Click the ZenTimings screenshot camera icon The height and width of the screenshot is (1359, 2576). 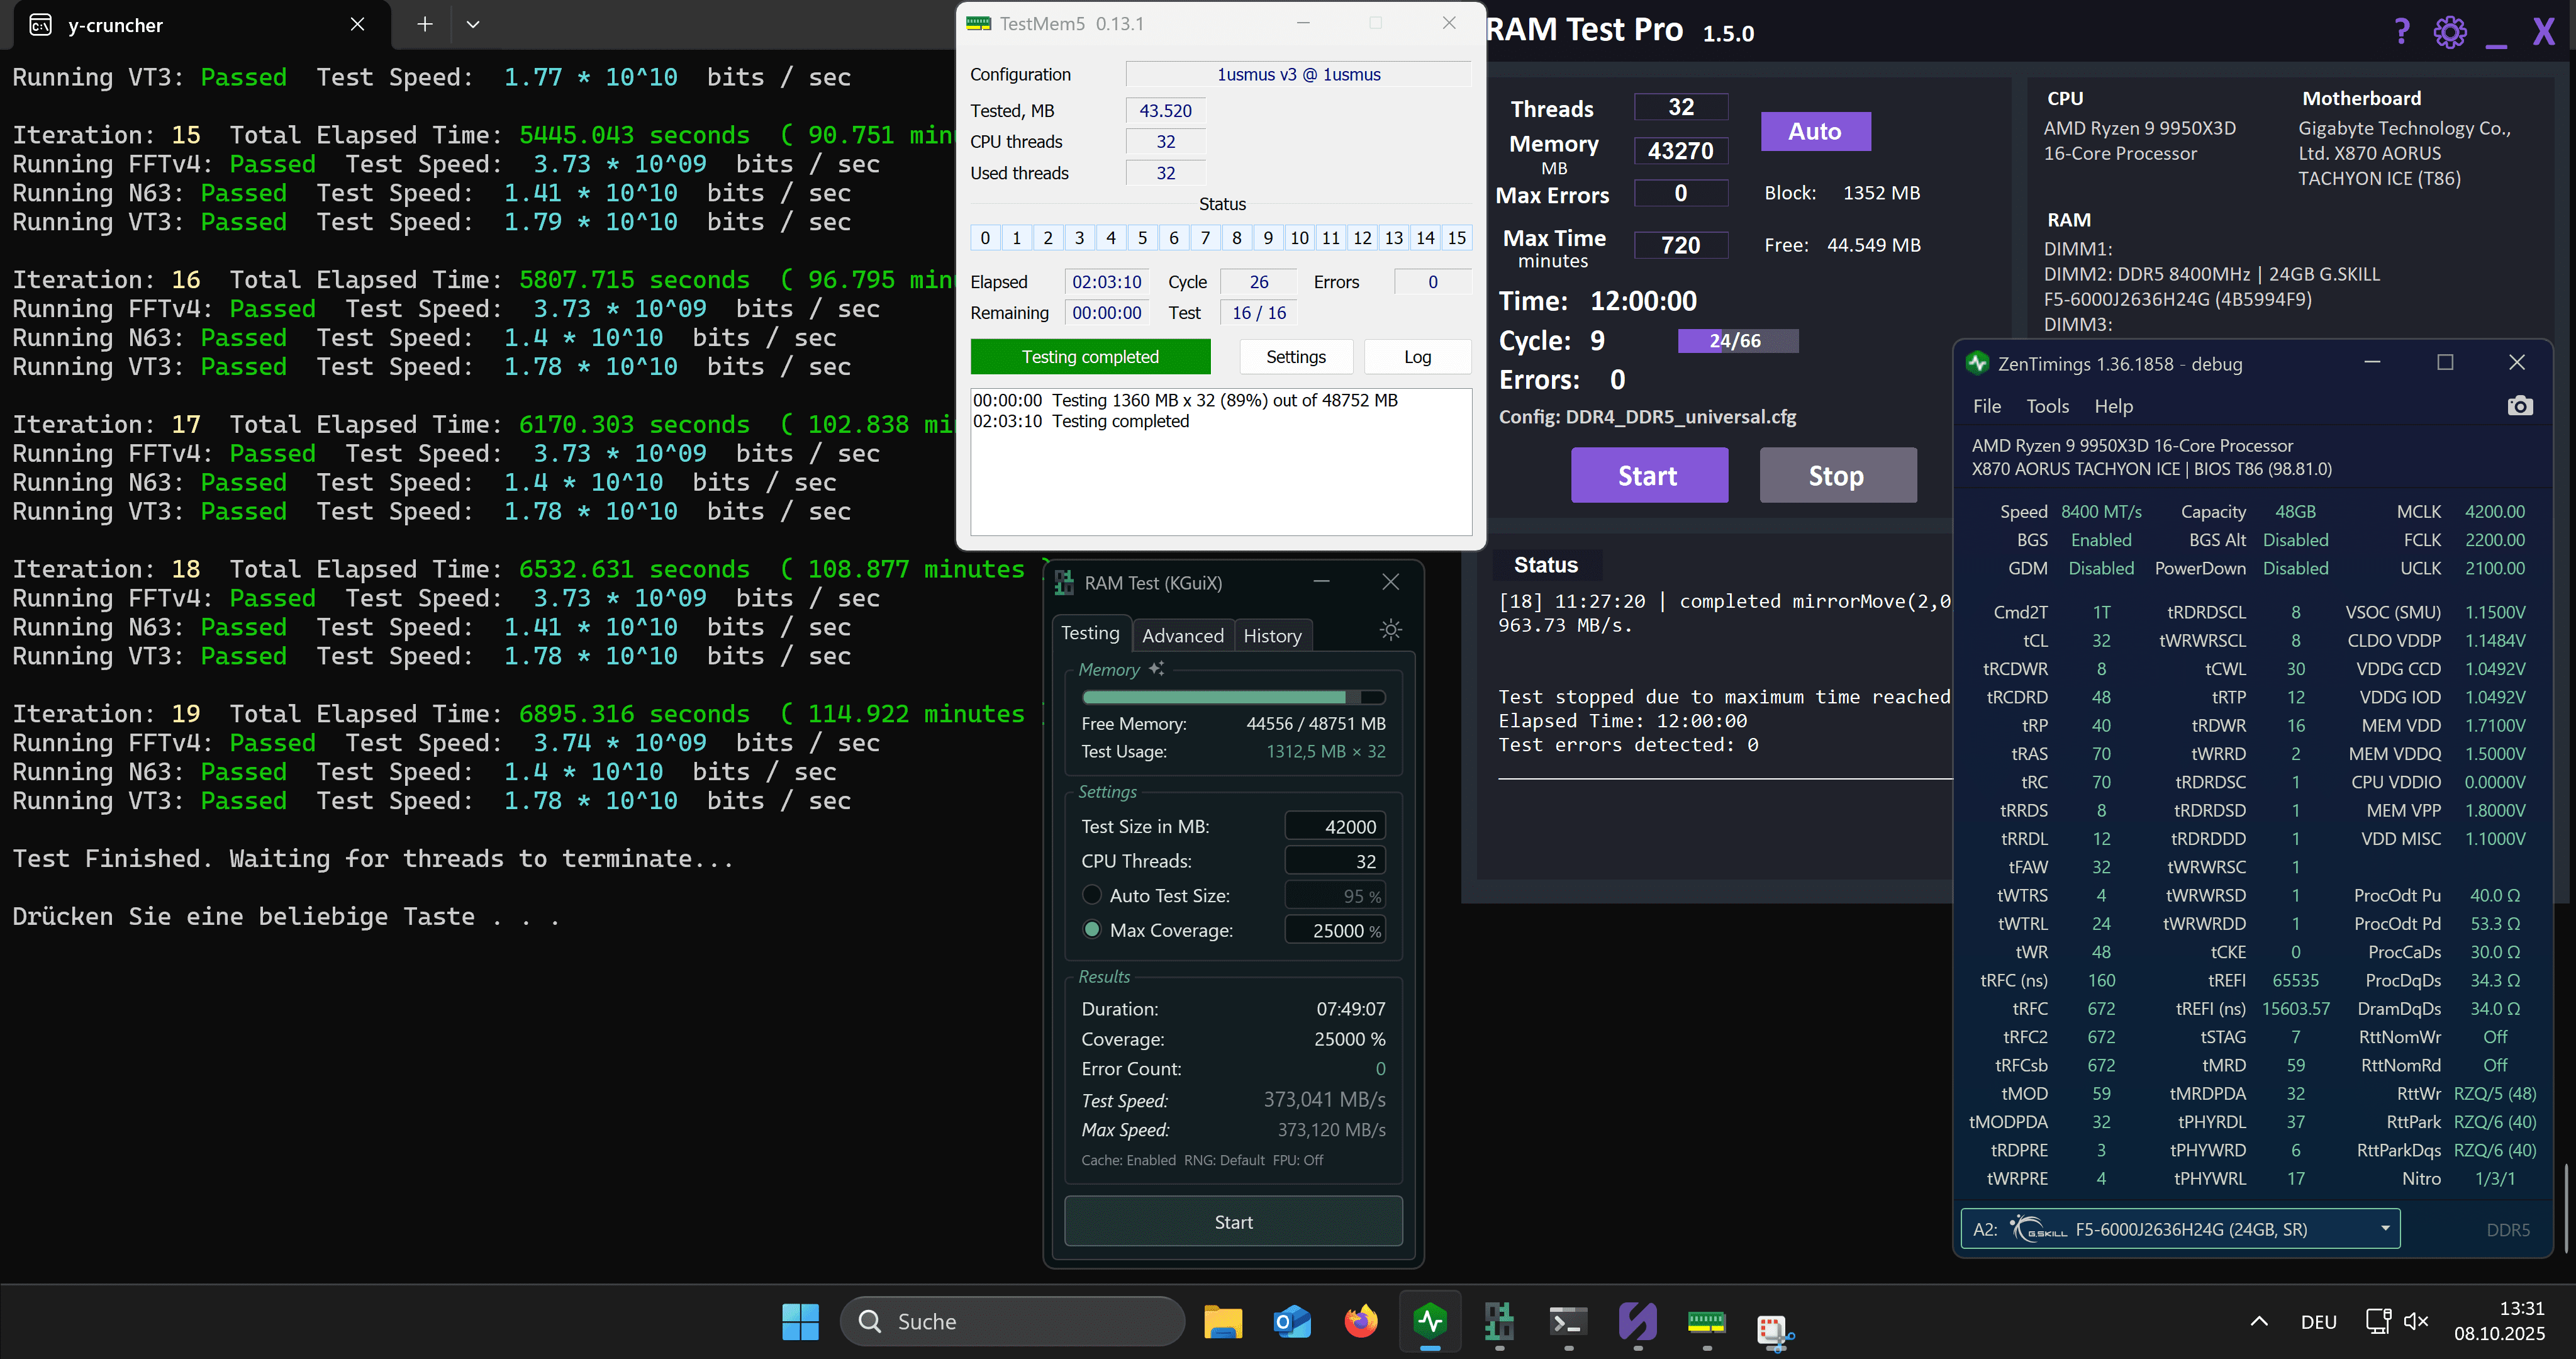point(2519,406)
